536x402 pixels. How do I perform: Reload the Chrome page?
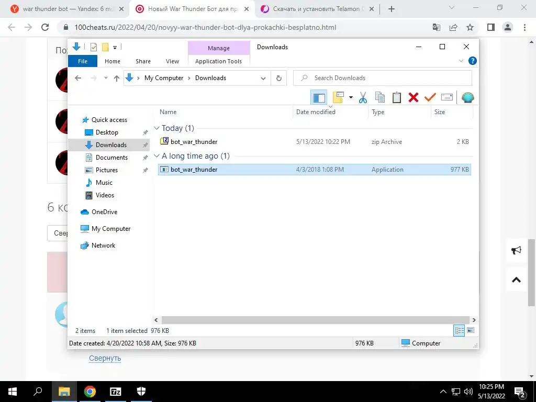45,27
